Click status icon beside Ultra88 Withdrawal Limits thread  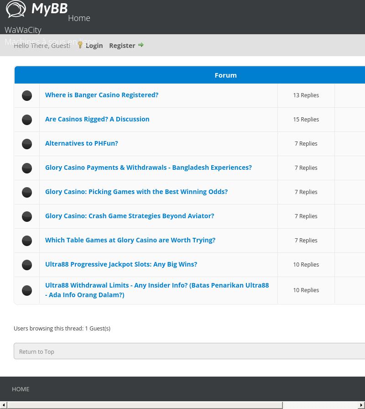coord(27,290)
